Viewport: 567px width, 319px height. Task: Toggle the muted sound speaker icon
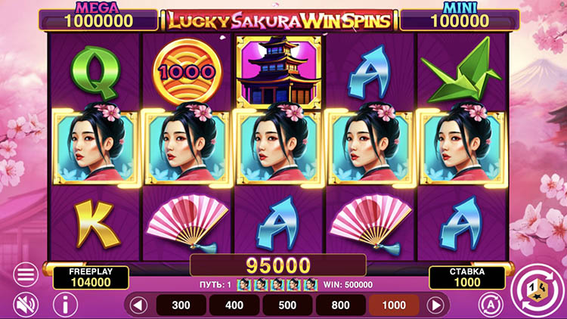coord(26,305)
